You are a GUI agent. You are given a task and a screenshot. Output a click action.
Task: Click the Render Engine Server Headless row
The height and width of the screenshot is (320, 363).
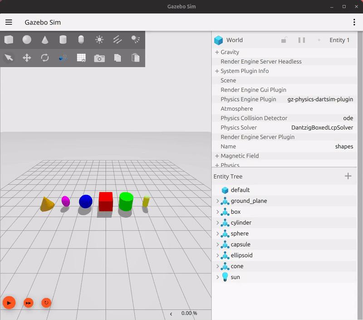pos(285,62)
